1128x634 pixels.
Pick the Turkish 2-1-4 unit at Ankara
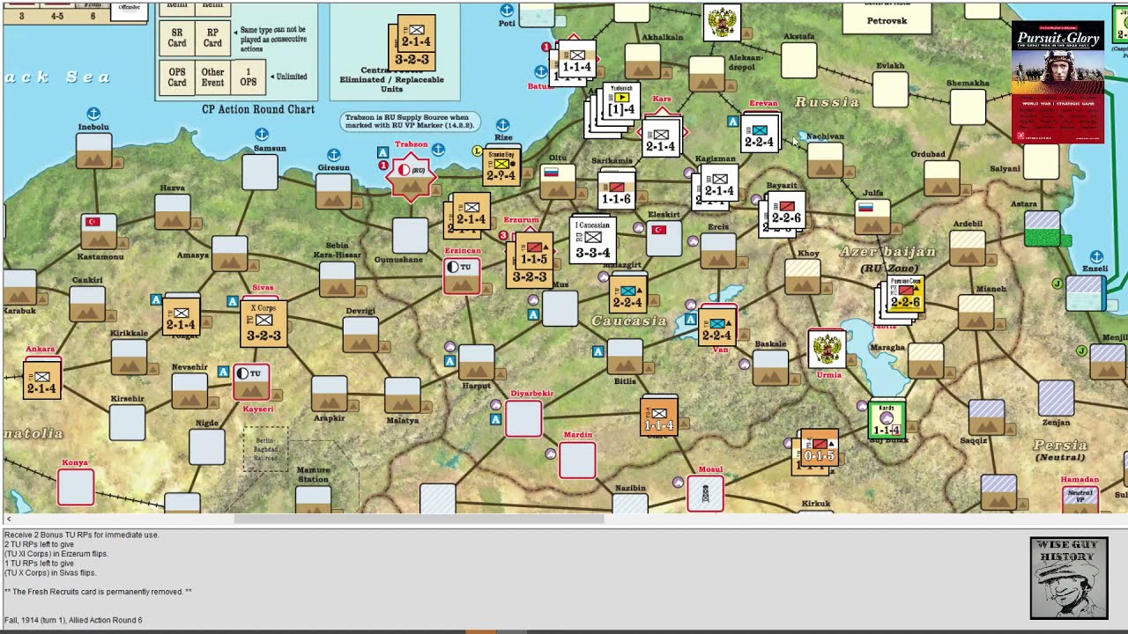tap(41, 379)
